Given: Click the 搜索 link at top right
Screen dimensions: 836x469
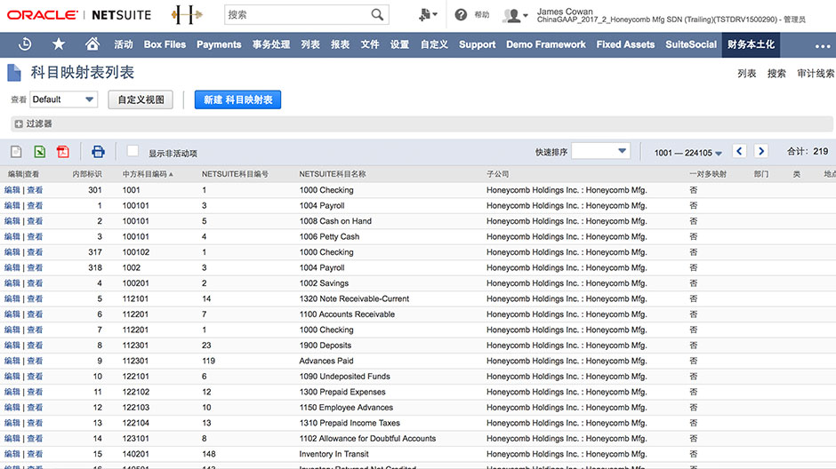Looking at the screenshot, I should coord(776,74).
